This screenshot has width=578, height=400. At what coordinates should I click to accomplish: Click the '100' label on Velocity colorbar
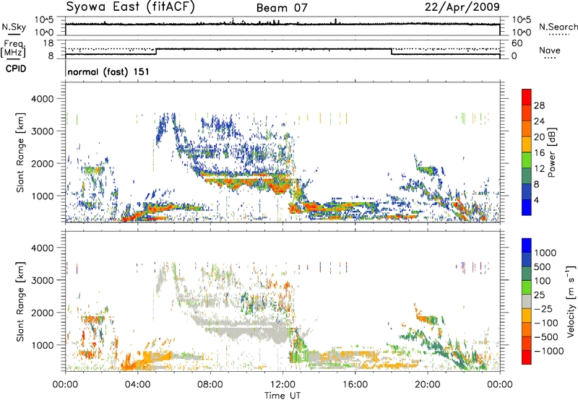(x=542, y=281)
